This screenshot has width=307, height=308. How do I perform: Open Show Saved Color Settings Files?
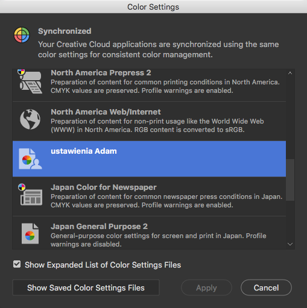86,288
